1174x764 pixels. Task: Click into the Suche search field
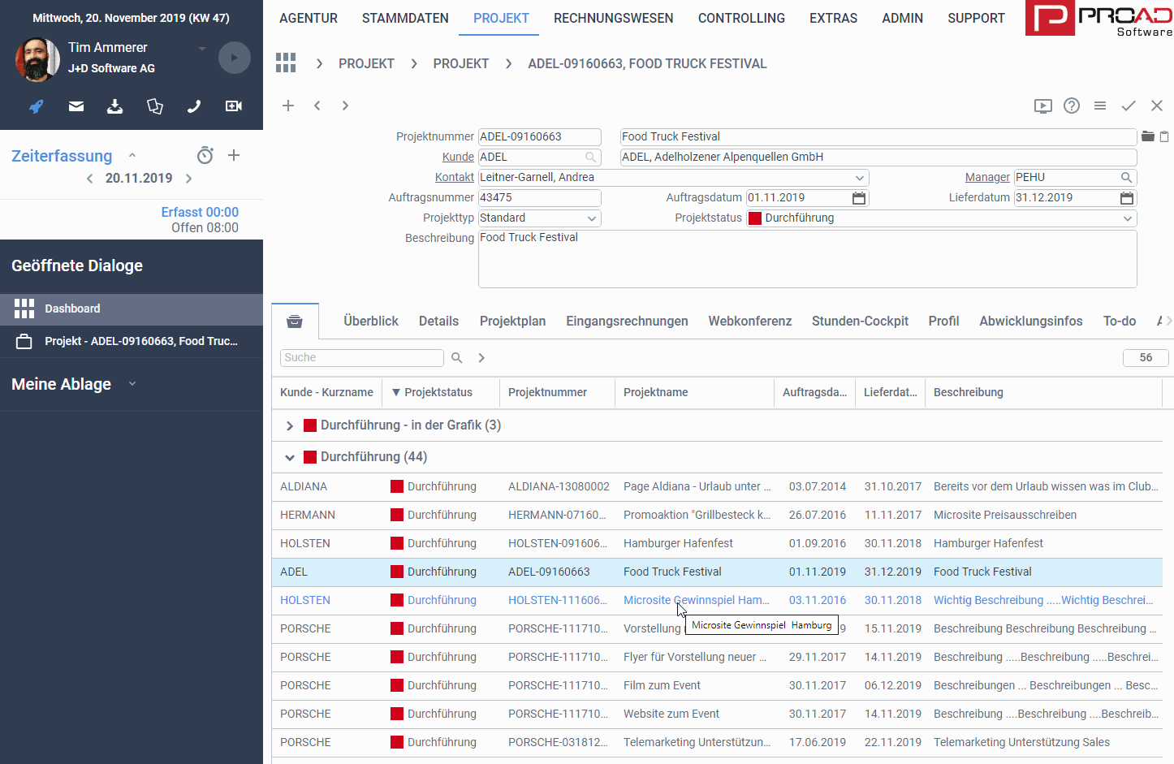pos(361,358)
